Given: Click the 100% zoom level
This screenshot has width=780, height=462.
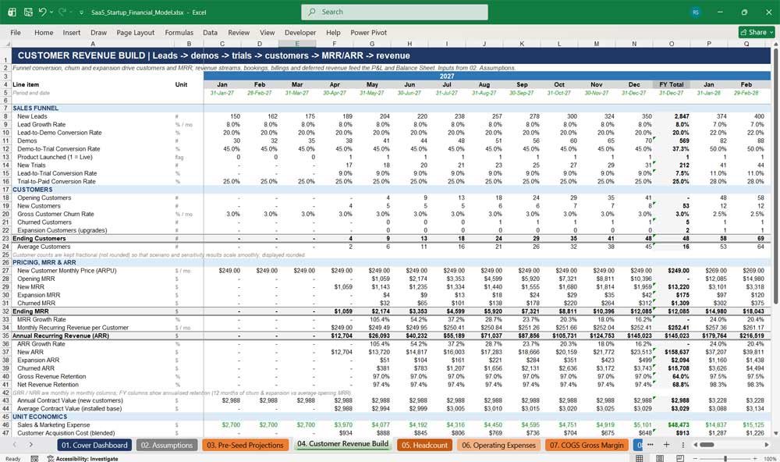Looking at the screenshot, I should tap(770, 459).
